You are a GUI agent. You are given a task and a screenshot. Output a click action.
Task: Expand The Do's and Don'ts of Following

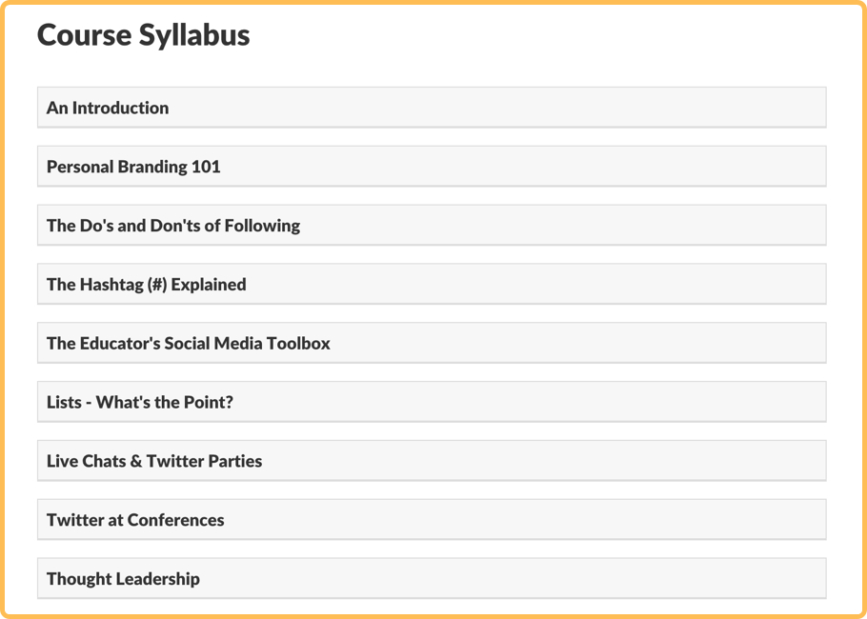(x=432, y=225)
